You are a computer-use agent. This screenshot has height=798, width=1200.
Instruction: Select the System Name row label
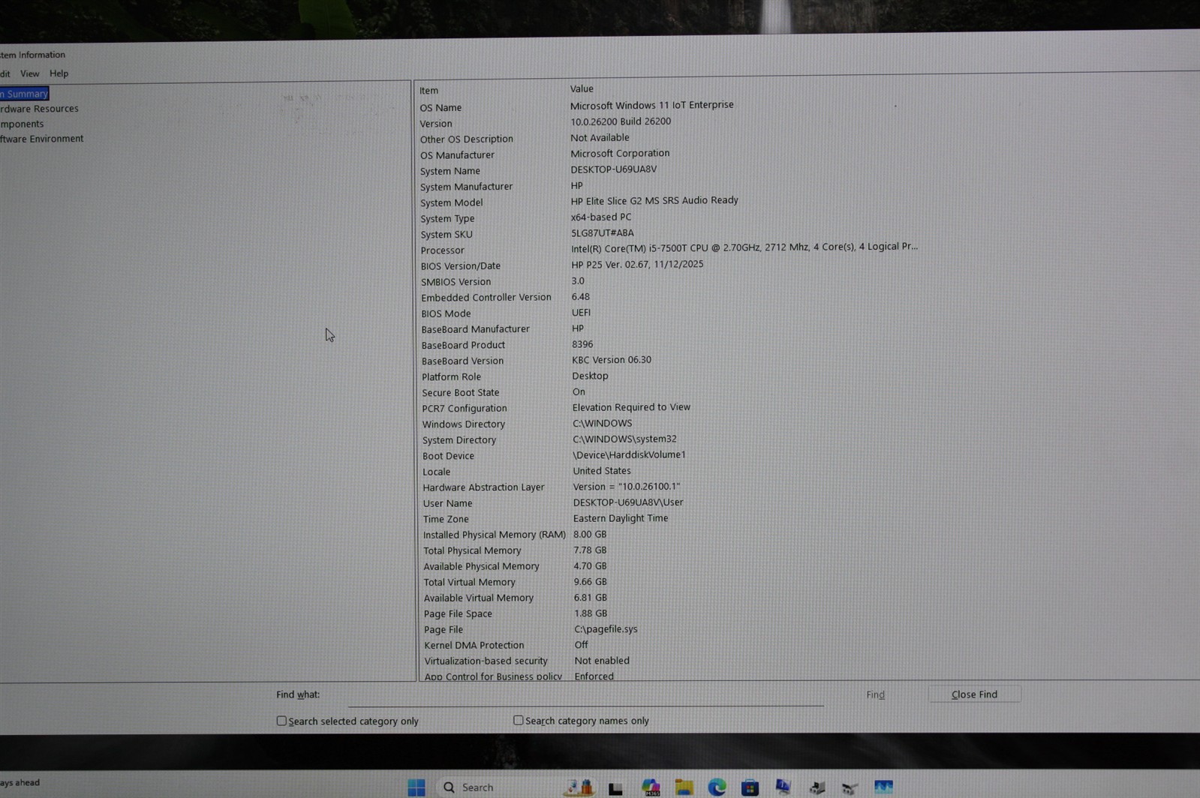click(x=450, y=171)
